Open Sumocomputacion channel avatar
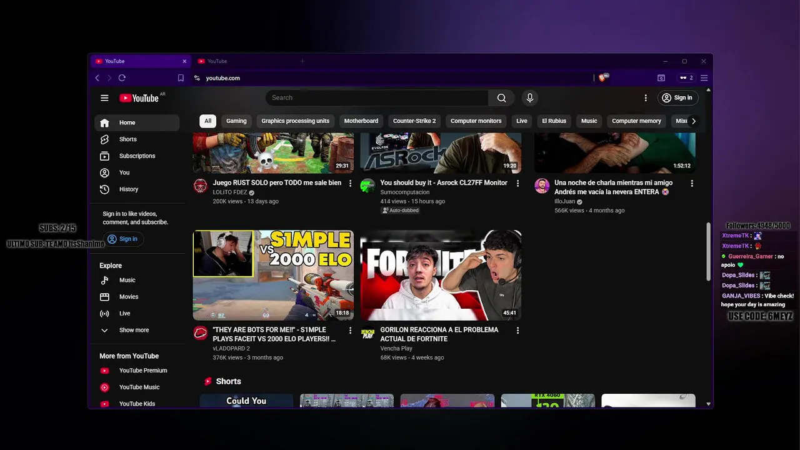Screen dimensions: 800x450 pos(367,186)
